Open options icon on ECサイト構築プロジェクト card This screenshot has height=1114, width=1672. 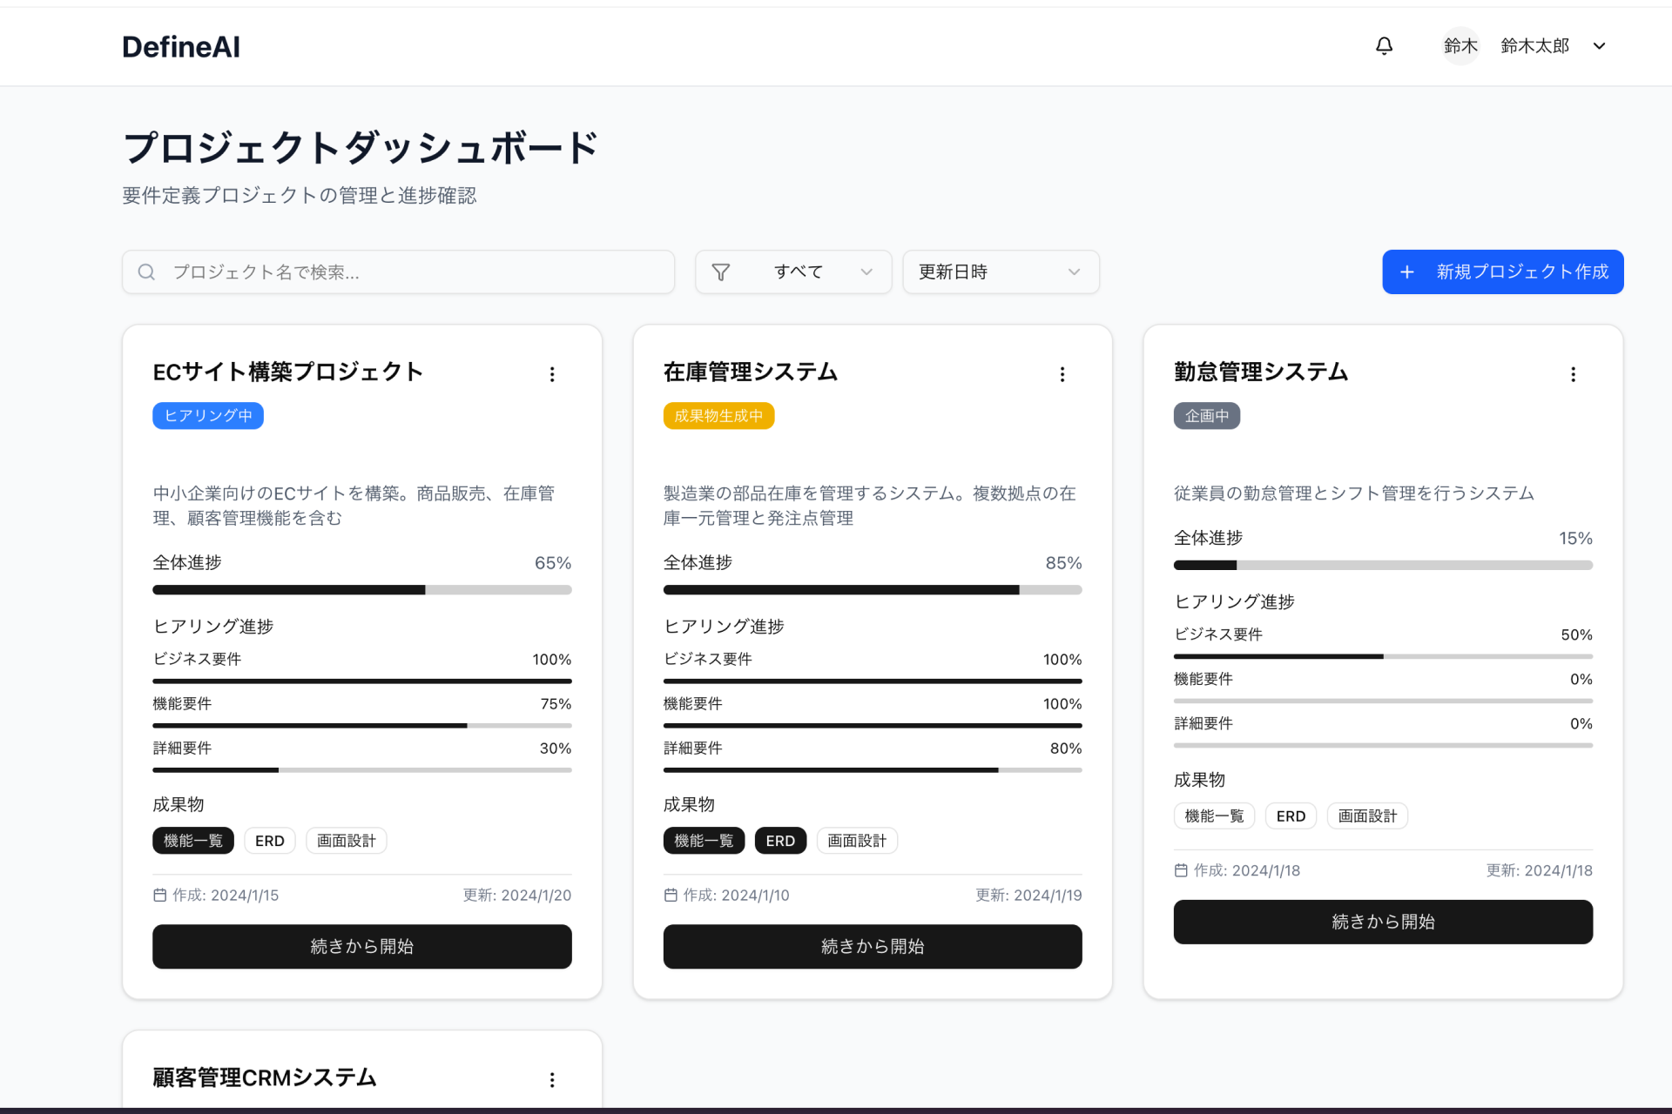pos(552,374)
